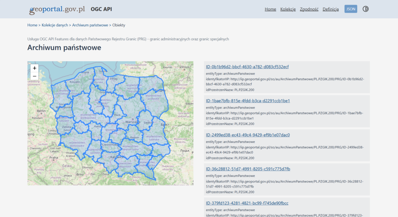Click the service description text about PRG
398x217 pixels.
point(128,39)
